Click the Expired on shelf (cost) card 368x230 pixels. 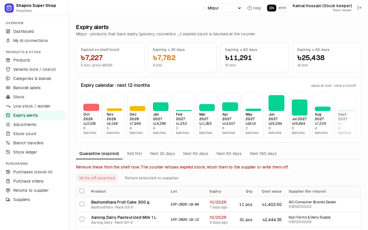[x=110, y=57]
